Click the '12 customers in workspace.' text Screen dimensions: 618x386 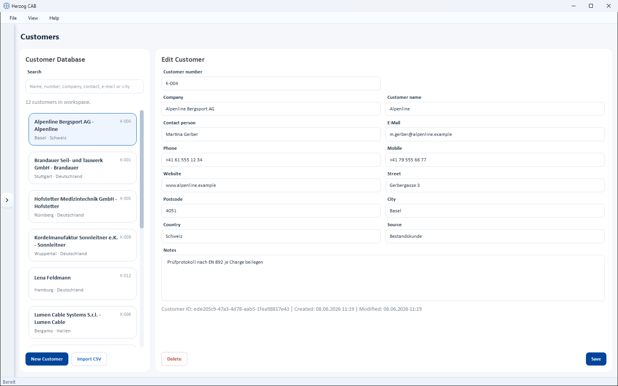coord(58,102)
